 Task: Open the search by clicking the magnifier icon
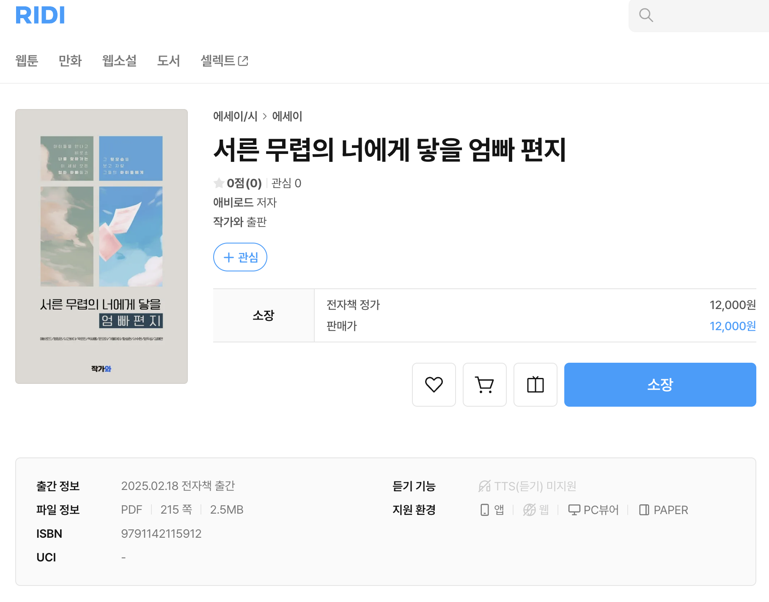(x=646, y=16)
